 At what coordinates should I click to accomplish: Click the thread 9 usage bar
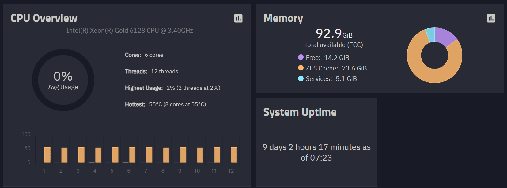183,155
